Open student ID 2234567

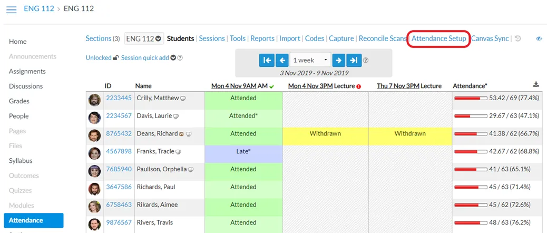point(119,116)
